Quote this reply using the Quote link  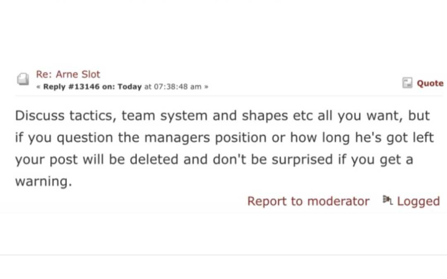[x=430, y=83]
